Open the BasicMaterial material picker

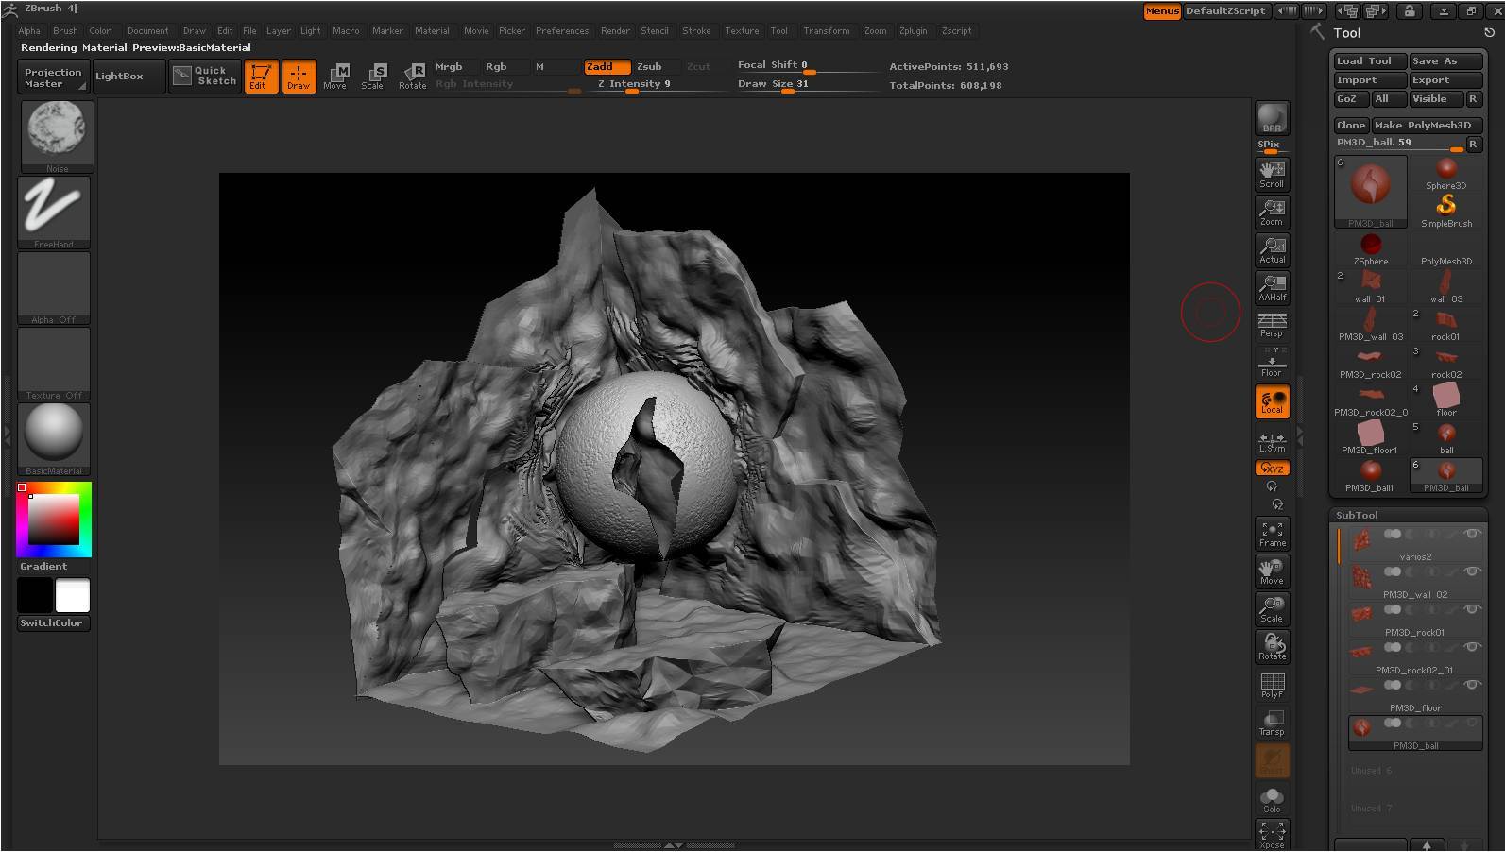point(54,437)
